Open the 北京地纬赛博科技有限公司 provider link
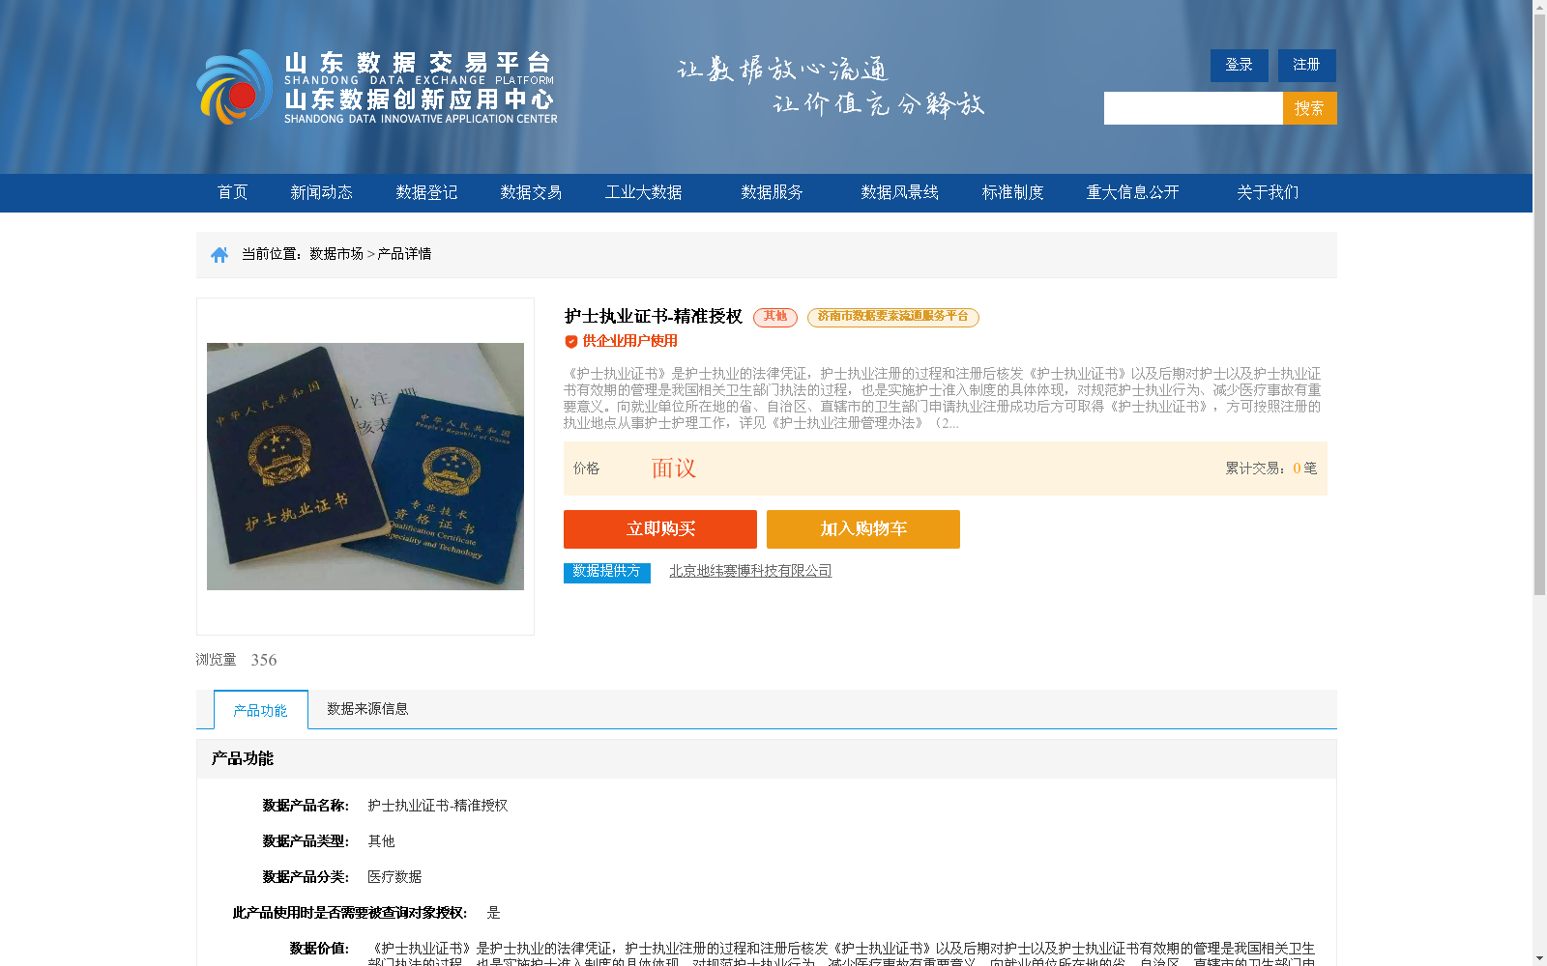This screenshot has height=966, width=1547. coord(750,571)
